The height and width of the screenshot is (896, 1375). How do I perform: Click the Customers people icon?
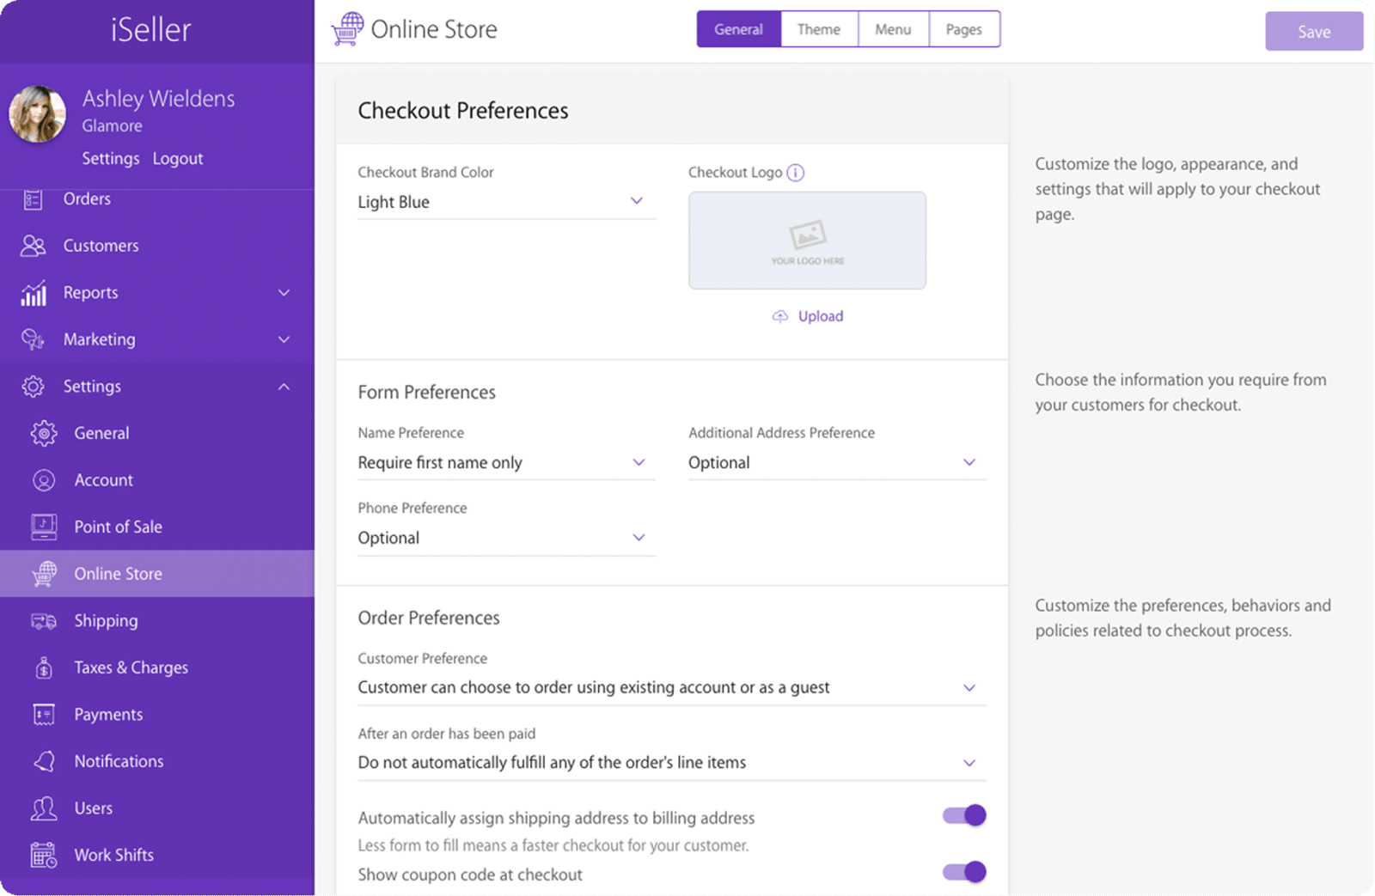33,246
